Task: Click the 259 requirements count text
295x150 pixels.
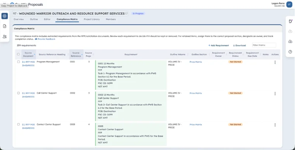Action: [x=26, y=45]
